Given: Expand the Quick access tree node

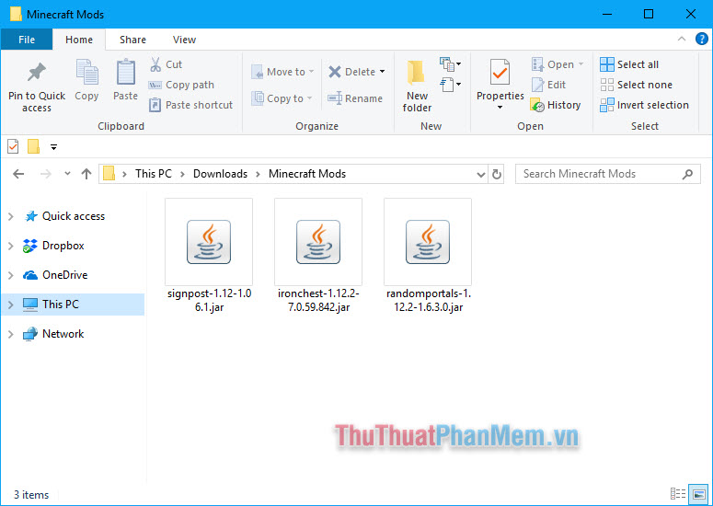Looking at the screenshot, I should point(11,216).
